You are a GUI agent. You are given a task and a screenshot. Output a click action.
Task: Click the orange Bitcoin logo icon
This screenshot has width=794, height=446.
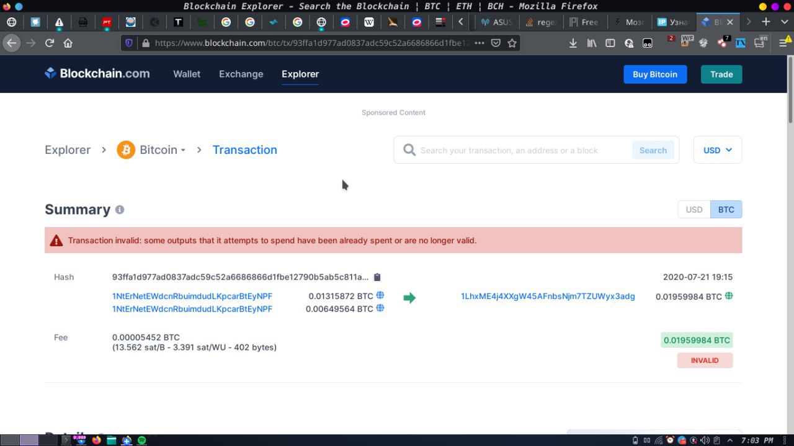click(x=126, y=149)
